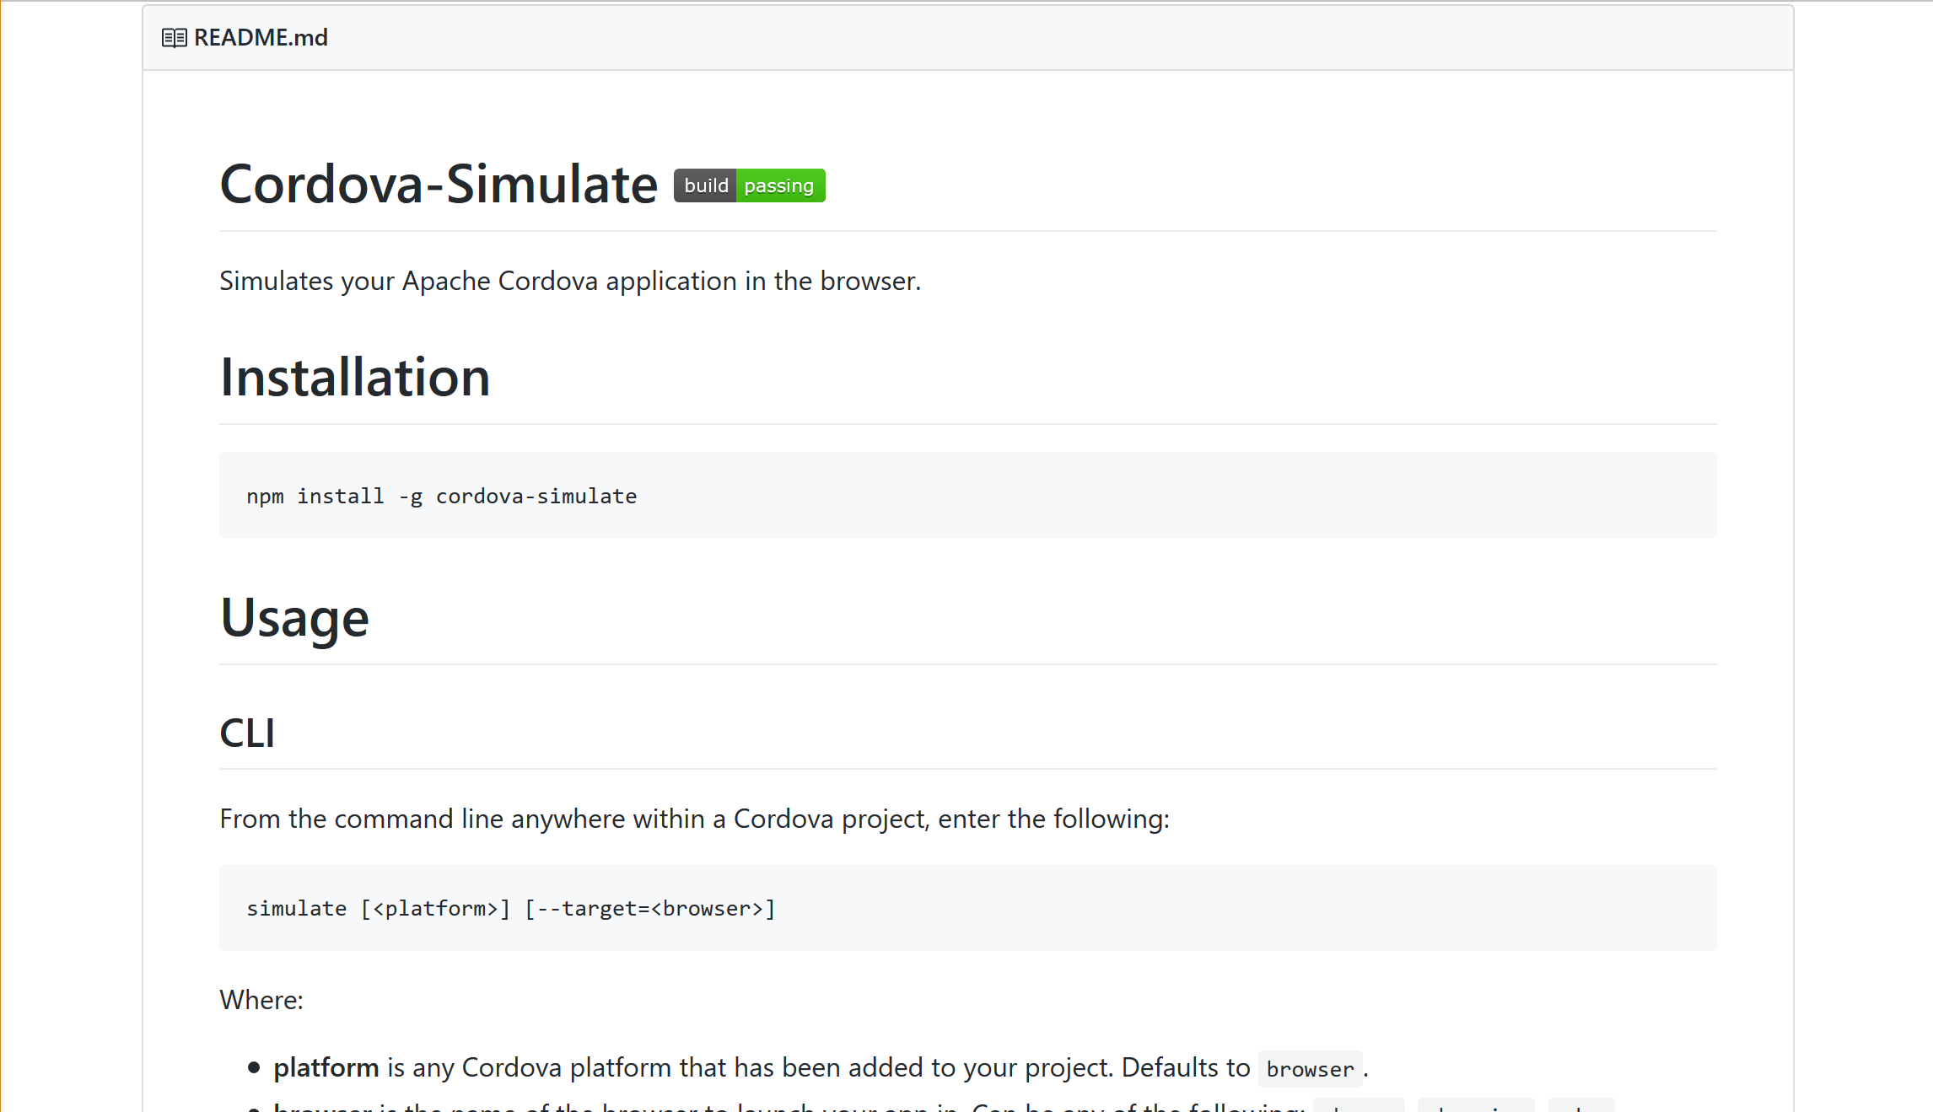Click the bold 'platform' term in list
The width and height of the screenshot is (1933, 1112).
[326, 1067]
